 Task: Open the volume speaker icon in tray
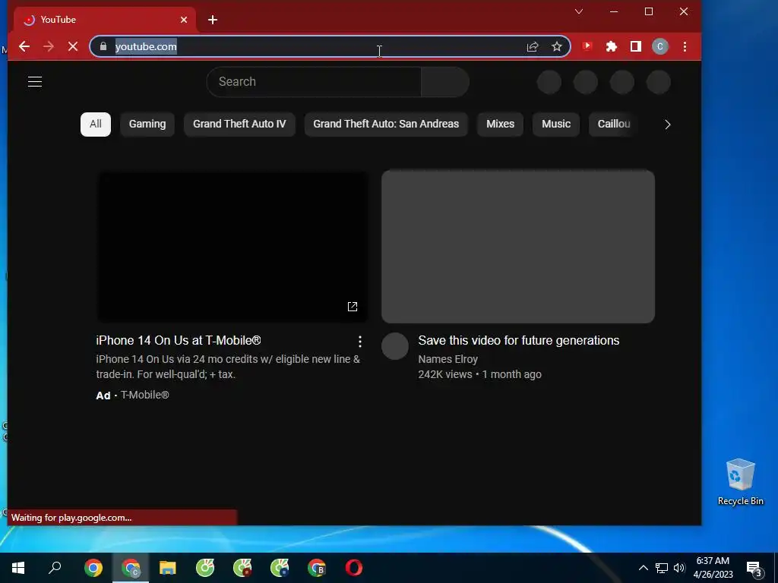click(679, 568)
